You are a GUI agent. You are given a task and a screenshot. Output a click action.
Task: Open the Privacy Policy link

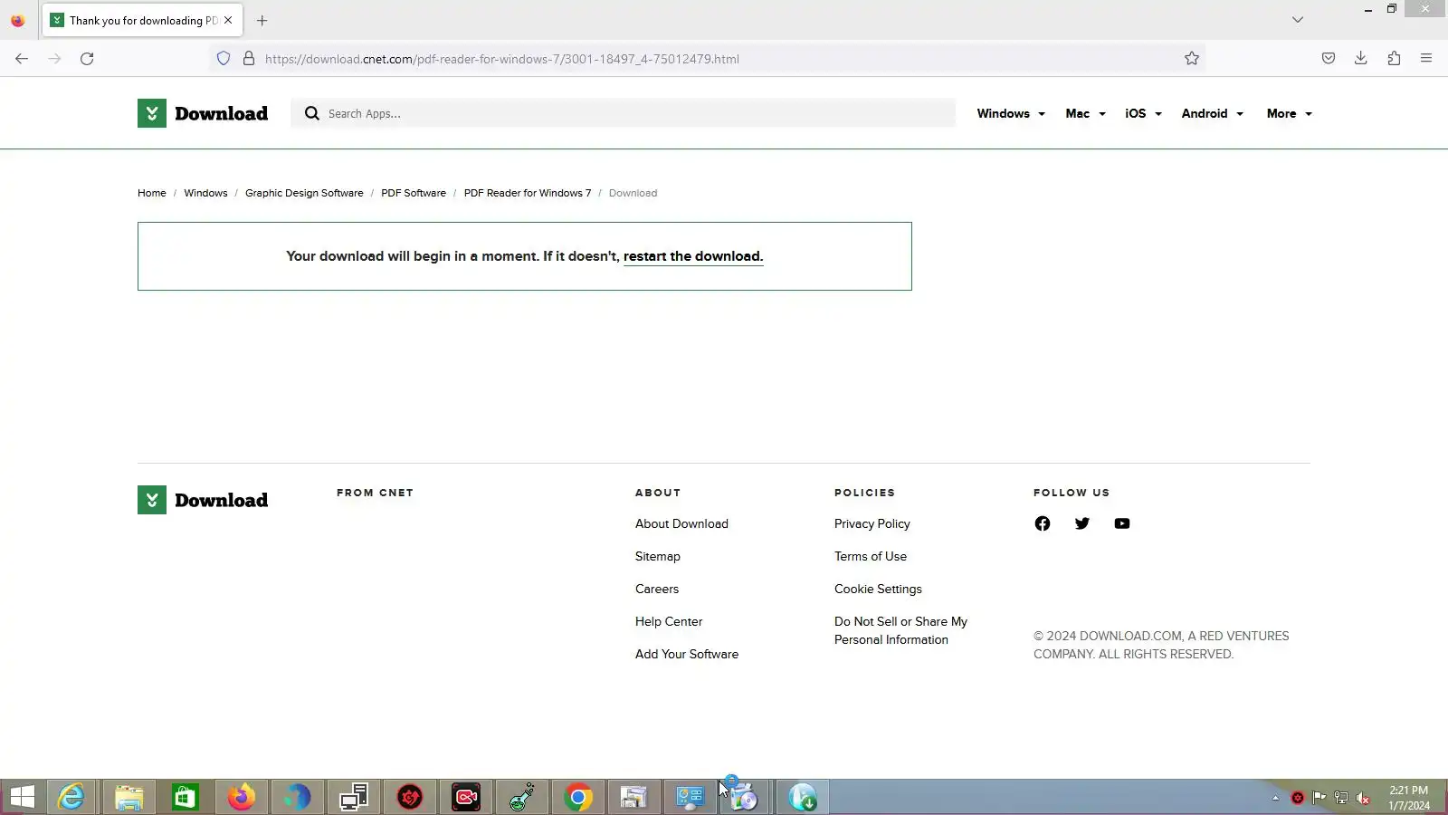(x=872, y=523)
